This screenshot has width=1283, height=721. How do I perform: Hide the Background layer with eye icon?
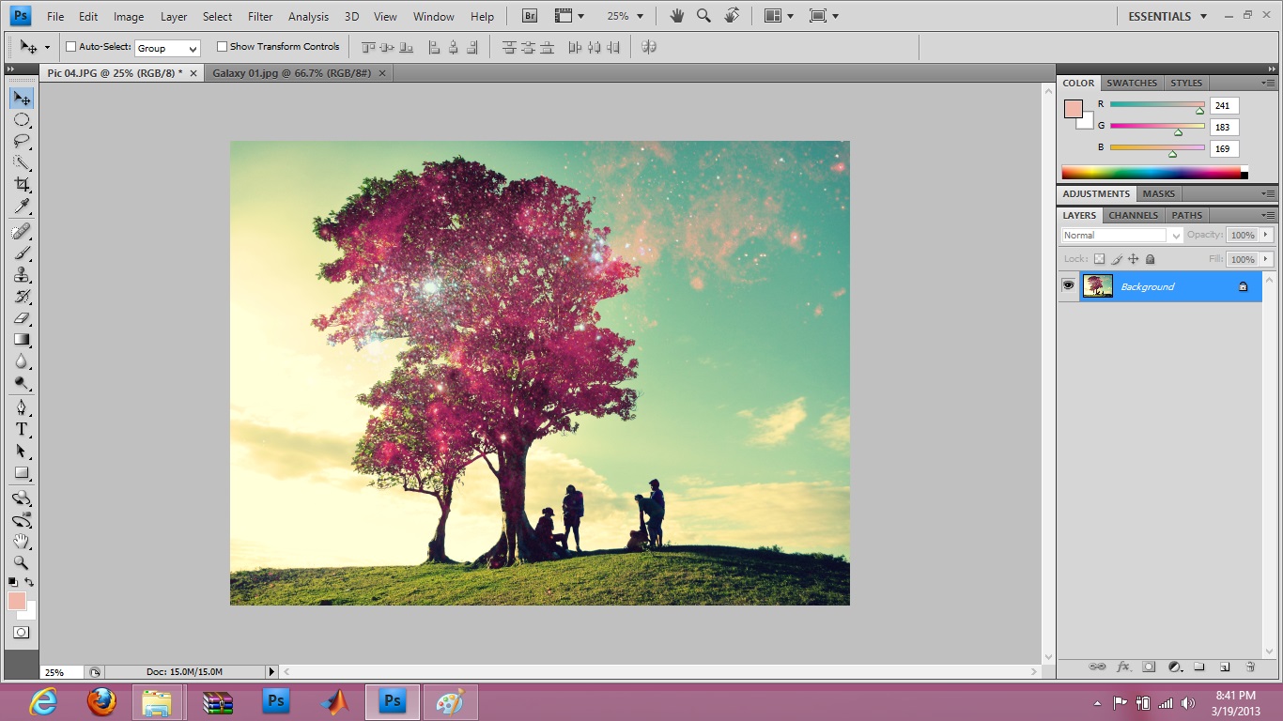point(1068,286)
